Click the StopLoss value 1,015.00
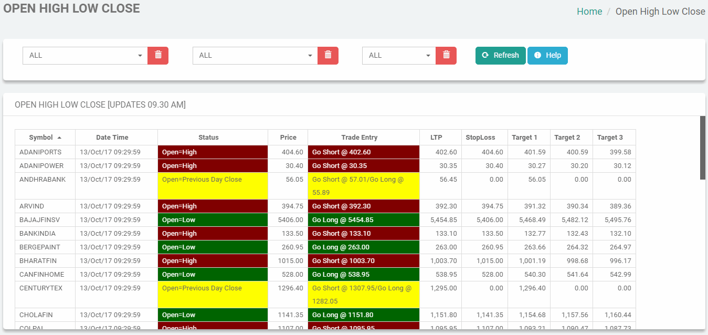 pyautogui.click(x=485, y=261)
